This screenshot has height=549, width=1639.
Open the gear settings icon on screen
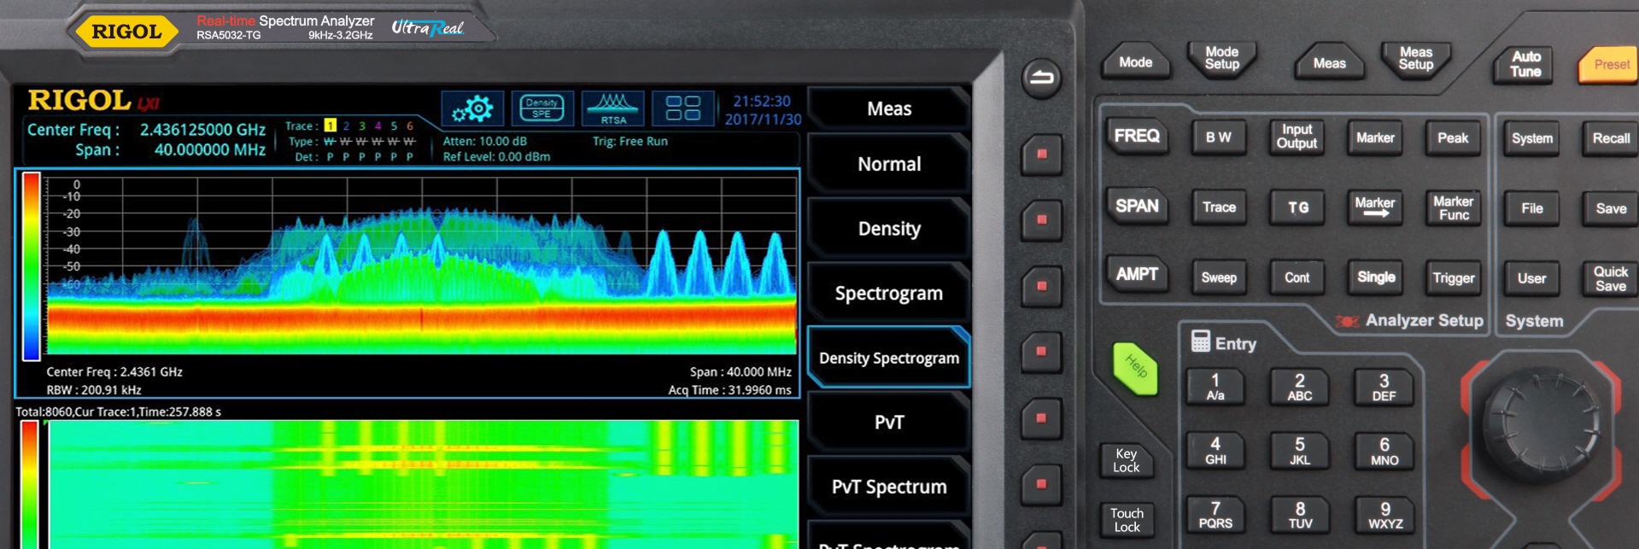point(472,108)
